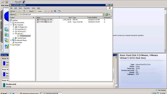Click the Attributes column header
The image size is (167, 94).
[107, 17]
